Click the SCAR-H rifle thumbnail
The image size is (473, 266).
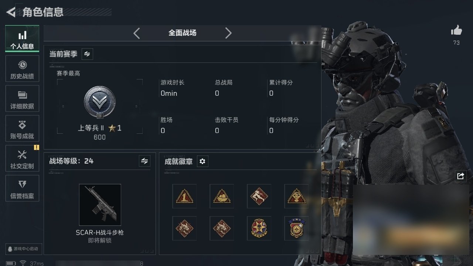pyautogui.click(x=100, y=205)
